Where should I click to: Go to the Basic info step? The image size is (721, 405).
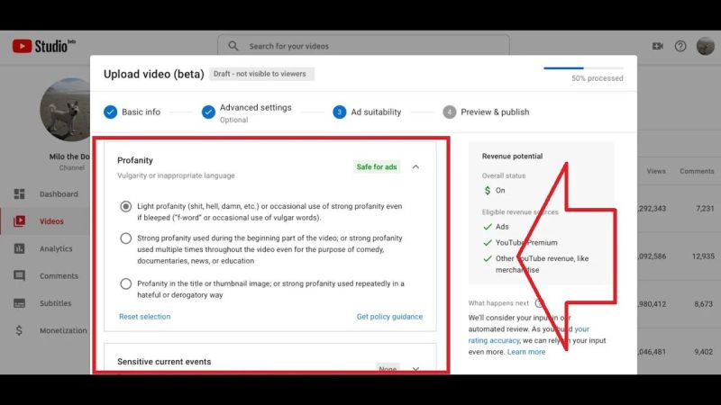coord(132,112)
